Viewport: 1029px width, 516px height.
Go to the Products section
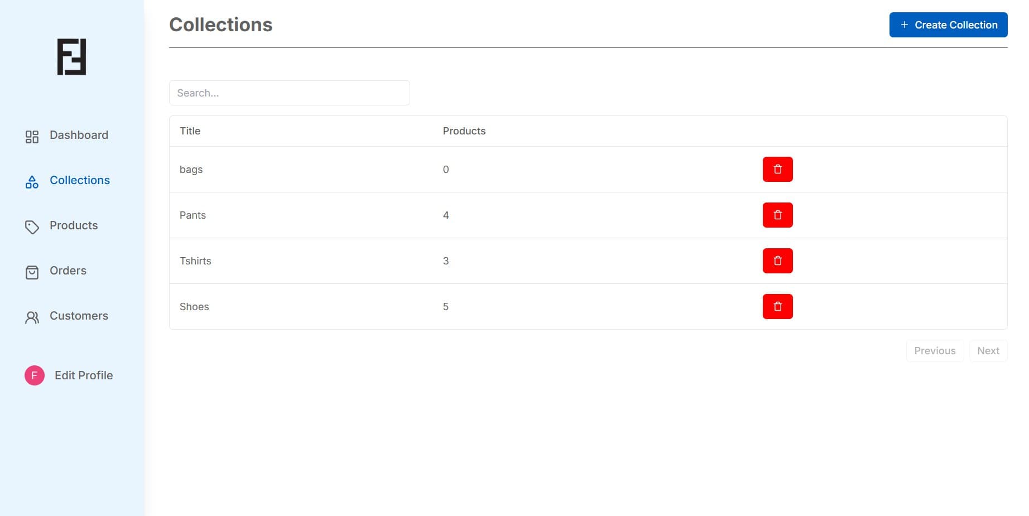74,225
